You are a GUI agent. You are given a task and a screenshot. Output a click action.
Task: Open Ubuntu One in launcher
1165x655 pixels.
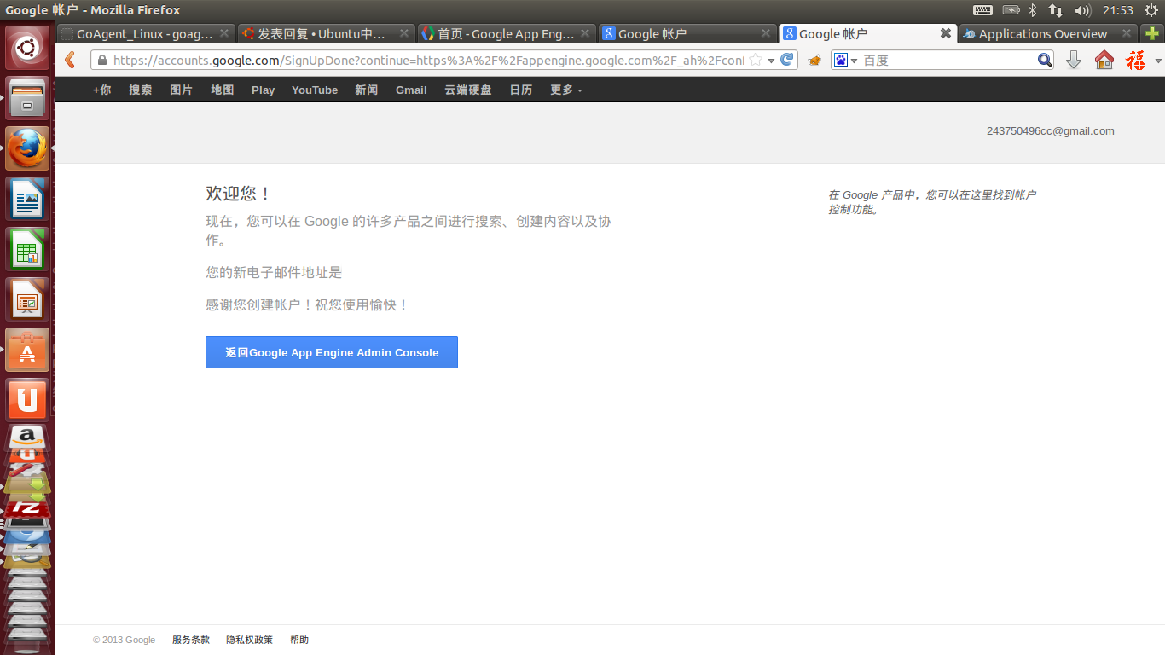pos(28,400)
